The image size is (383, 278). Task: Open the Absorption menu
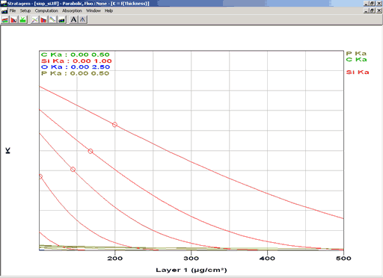[x=72, y=10]
